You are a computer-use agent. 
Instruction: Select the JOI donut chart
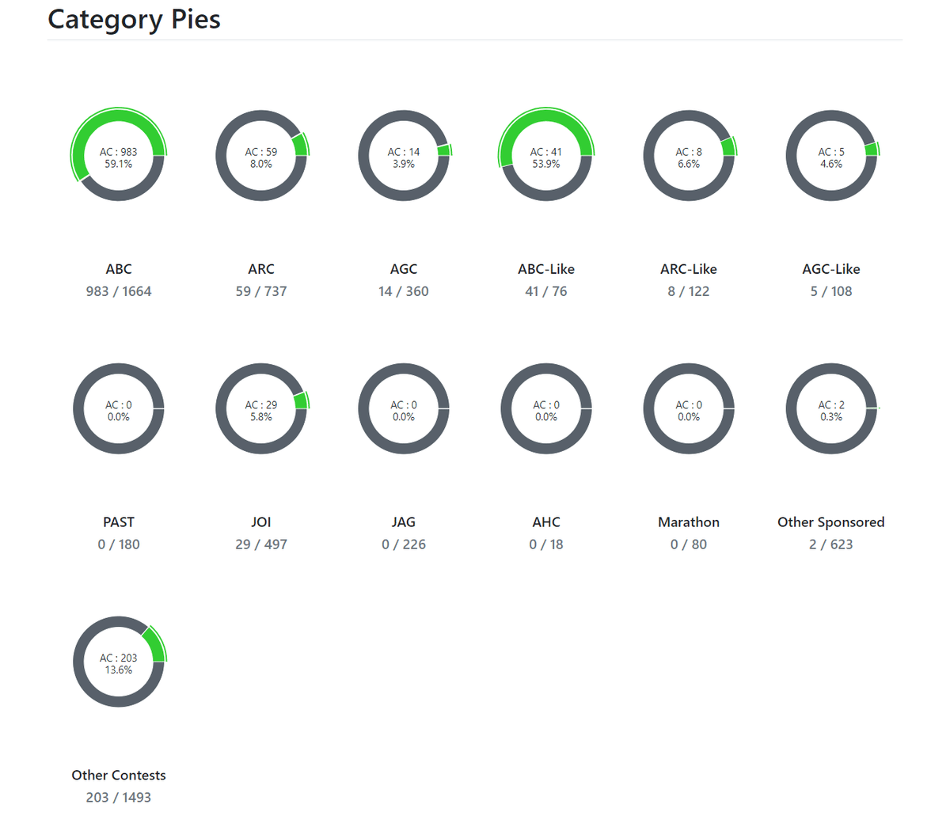pos(261,409)
